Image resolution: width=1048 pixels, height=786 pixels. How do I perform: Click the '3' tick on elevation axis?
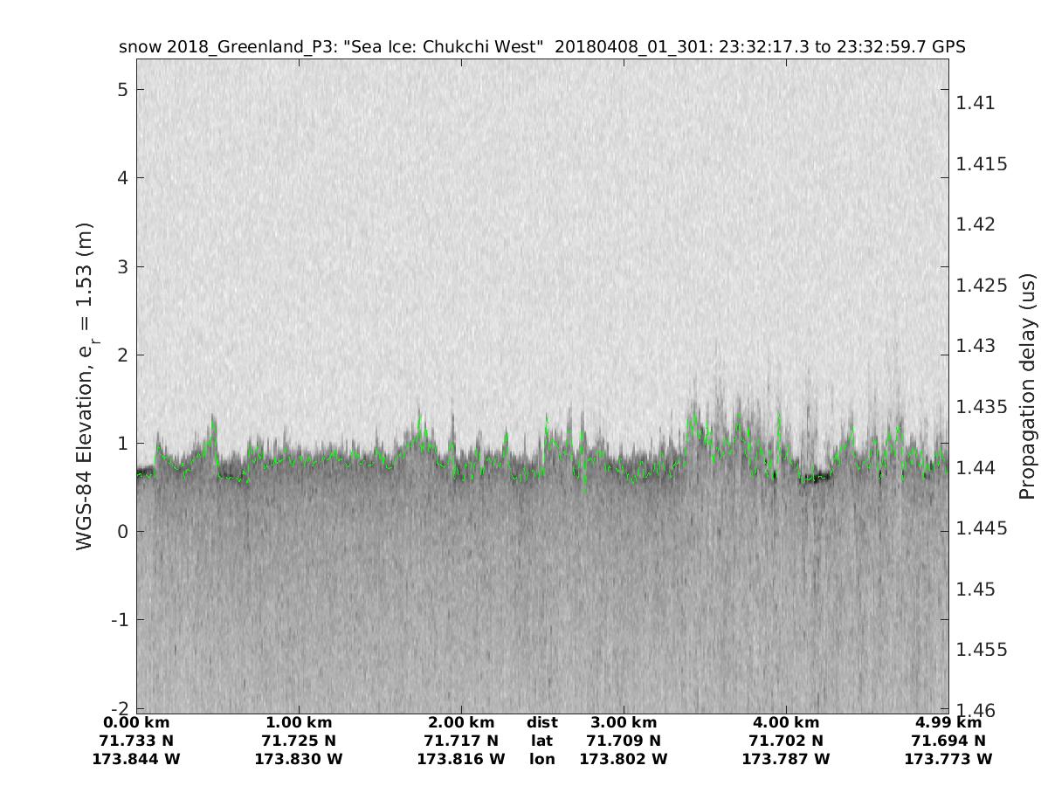tap(123, 267)
